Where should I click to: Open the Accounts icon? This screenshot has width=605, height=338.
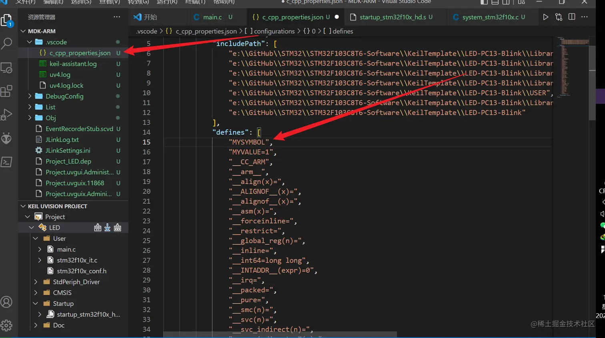[x=7, y=302]
